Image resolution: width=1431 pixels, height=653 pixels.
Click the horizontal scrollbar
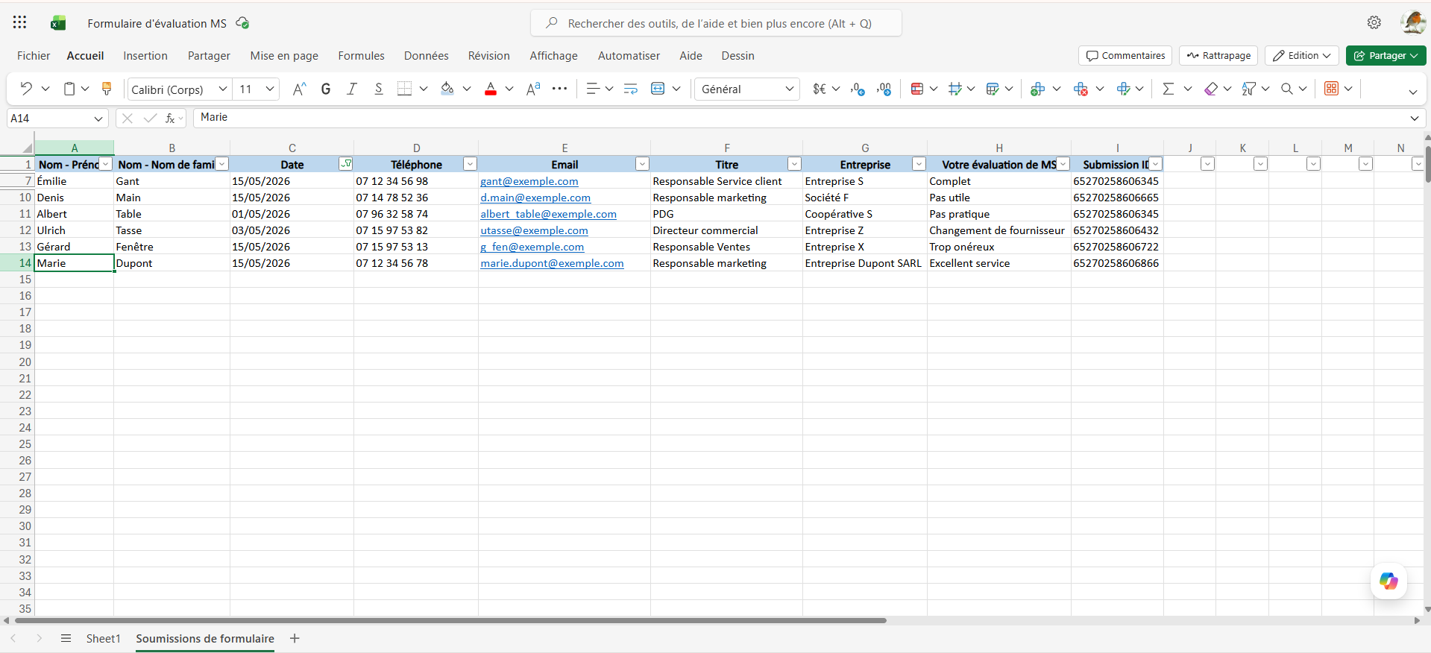(449, 620)
